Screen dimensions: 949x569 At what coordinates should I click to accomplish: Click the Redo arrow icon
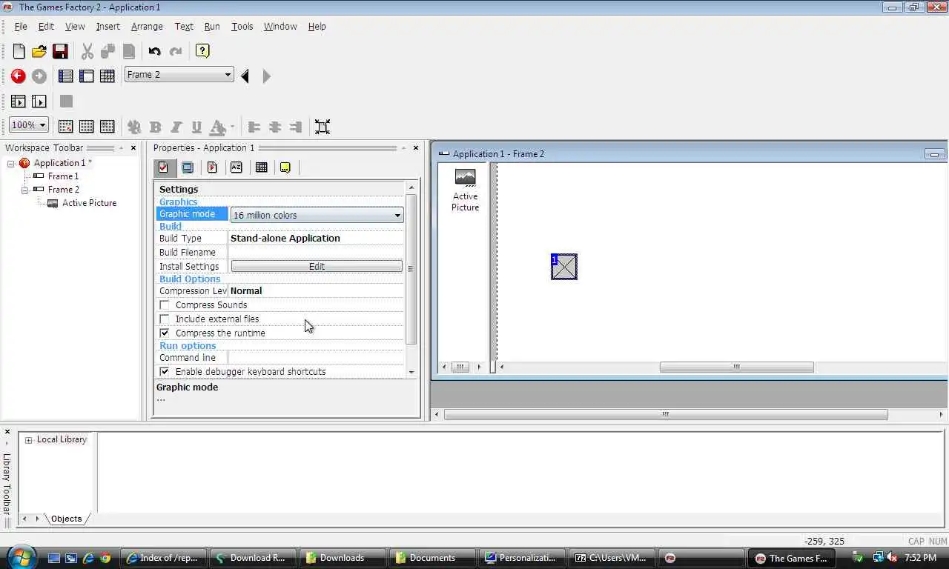pyautogui.click(x=176, y=51)
